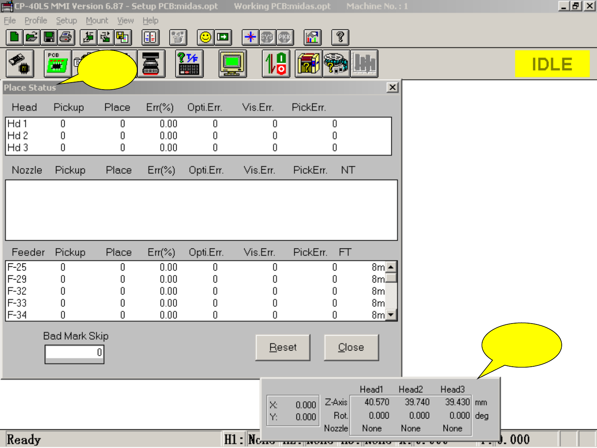Click the Ready text in status bar
The height and width of the screenshot is (448, 597).
[x=24, y=440]
